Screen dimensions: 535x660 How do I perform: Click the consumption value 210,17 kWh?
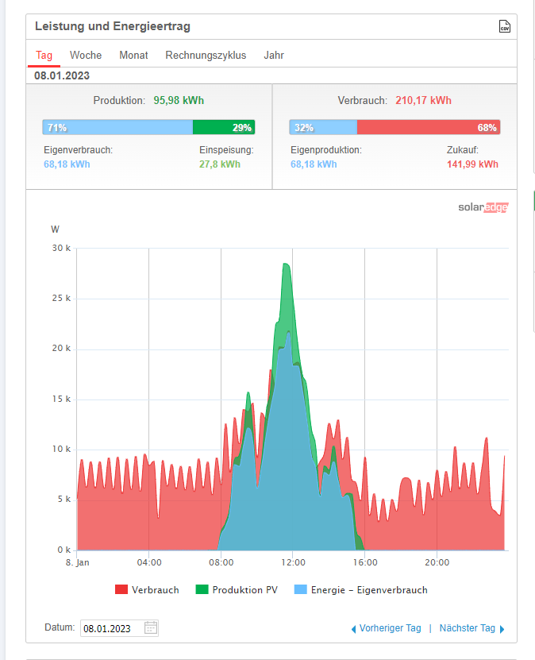pos(423,100)
